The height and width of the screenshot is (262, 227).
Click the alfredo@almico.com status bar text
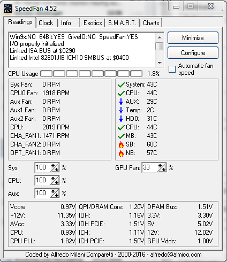pyautogui.click(x=176, y=255)
